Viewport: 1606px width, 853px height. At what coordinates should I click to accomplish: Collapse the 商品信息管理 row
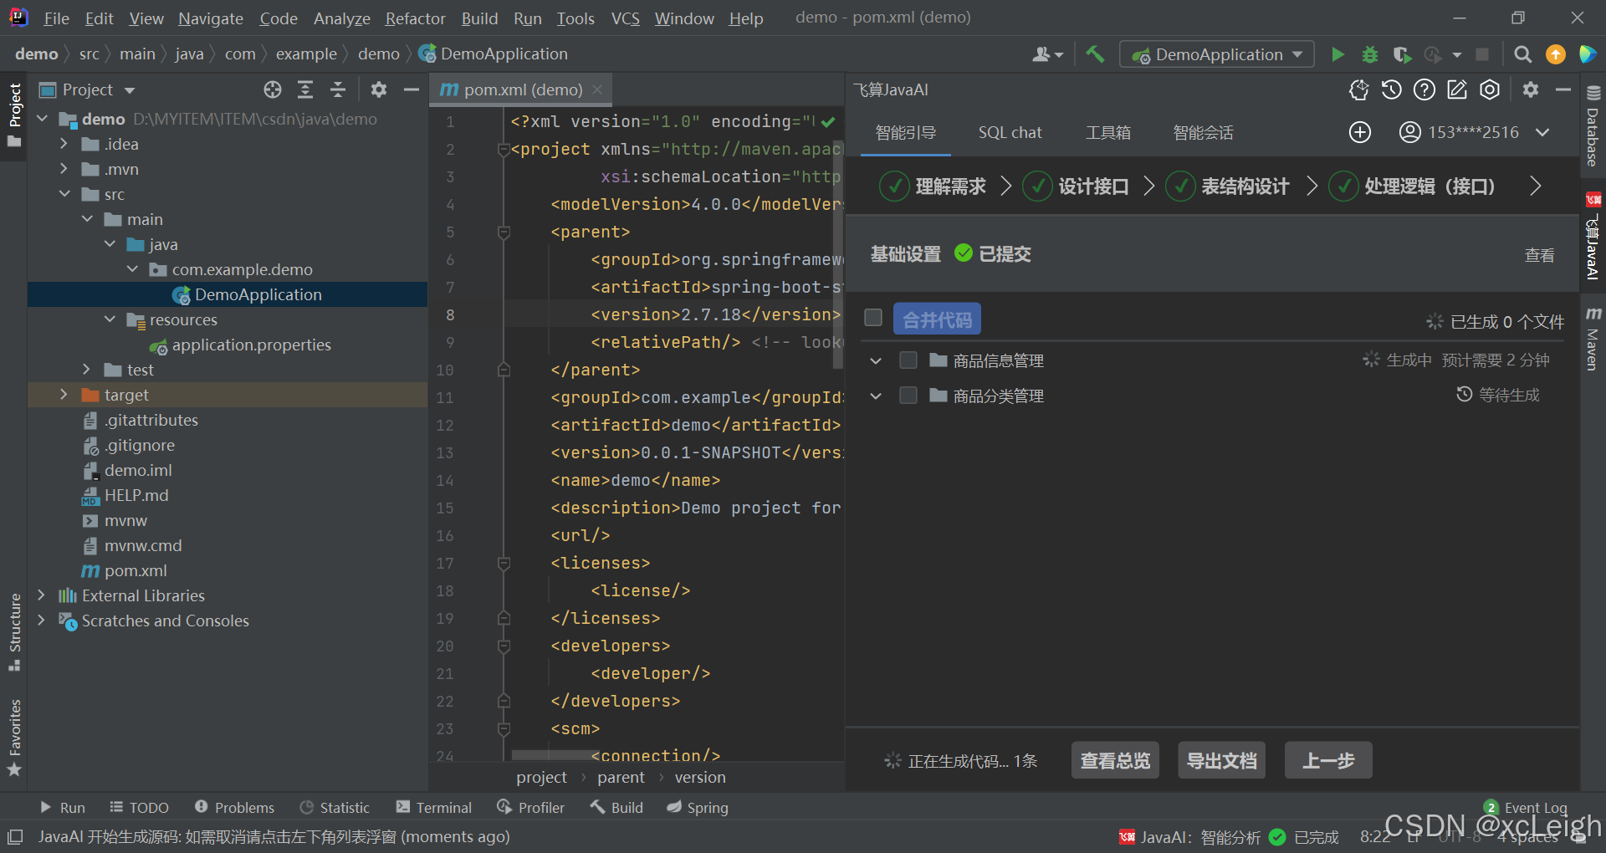pos(876,360)
